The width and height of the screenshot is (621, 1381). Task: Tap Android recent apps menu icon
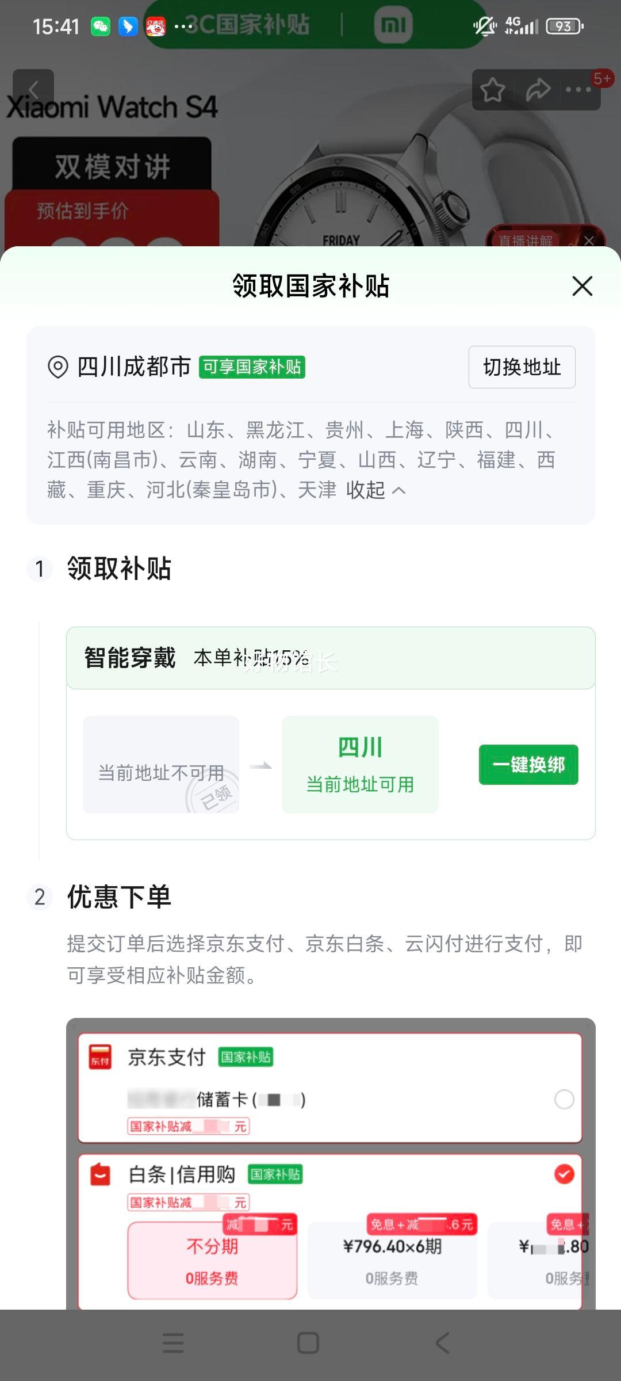click(172, 1343)
